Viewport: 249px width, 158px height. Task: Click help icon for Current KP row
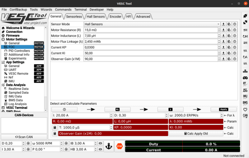[235, 47]
